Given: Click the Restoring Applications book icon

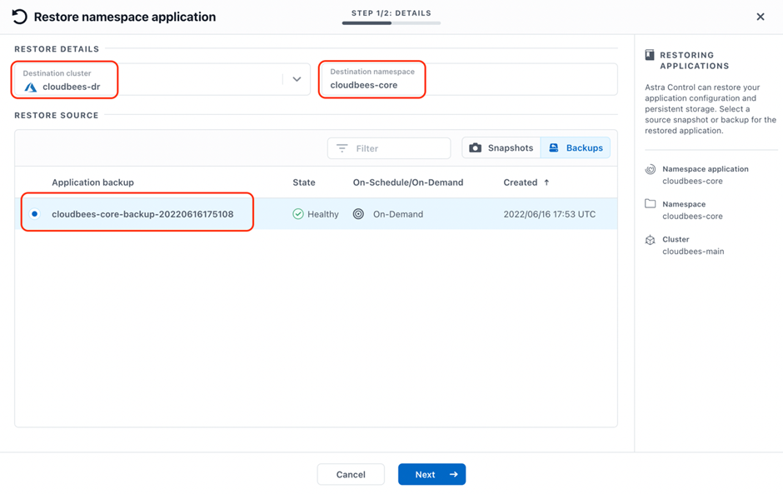Looking at the screenshot, I should [x=650, y=54].
